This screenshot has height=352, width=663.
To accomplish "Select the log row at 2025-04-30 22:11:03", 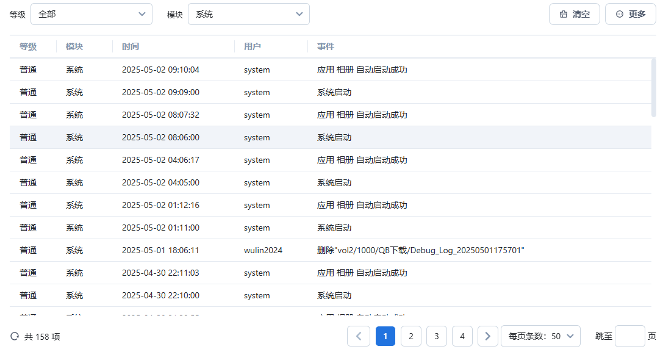I will coord(330,273).
